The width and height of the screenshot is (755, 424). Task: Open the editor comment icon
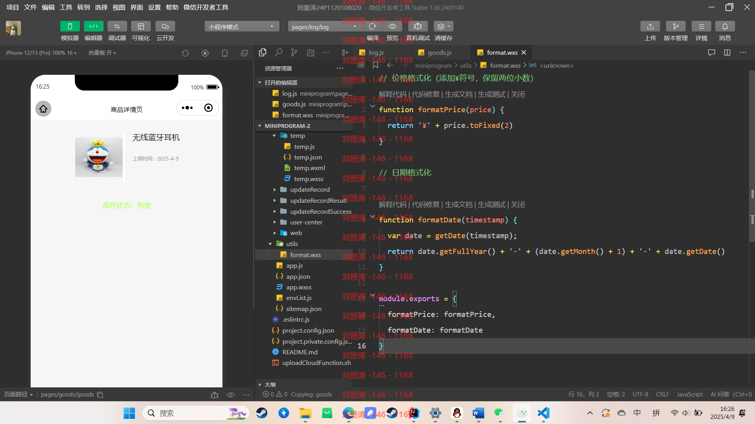coord(711,52)
